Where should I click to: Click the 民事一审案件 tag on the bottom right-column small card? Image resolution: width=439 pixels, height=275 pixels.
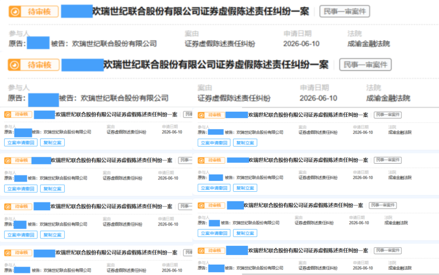(x=388, y=251)
